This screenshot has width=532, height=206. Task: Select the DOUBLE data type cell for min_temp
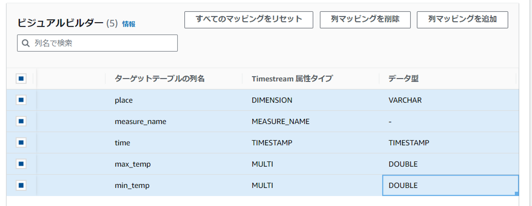click(x=403, y=185)
